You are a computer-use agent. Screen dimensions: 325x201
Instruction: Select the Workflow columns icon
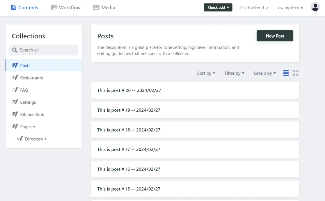[54, 7]
